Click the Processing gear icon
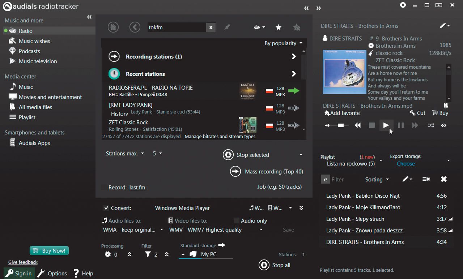Screen dimensions: 463x279 coord(107,254)
